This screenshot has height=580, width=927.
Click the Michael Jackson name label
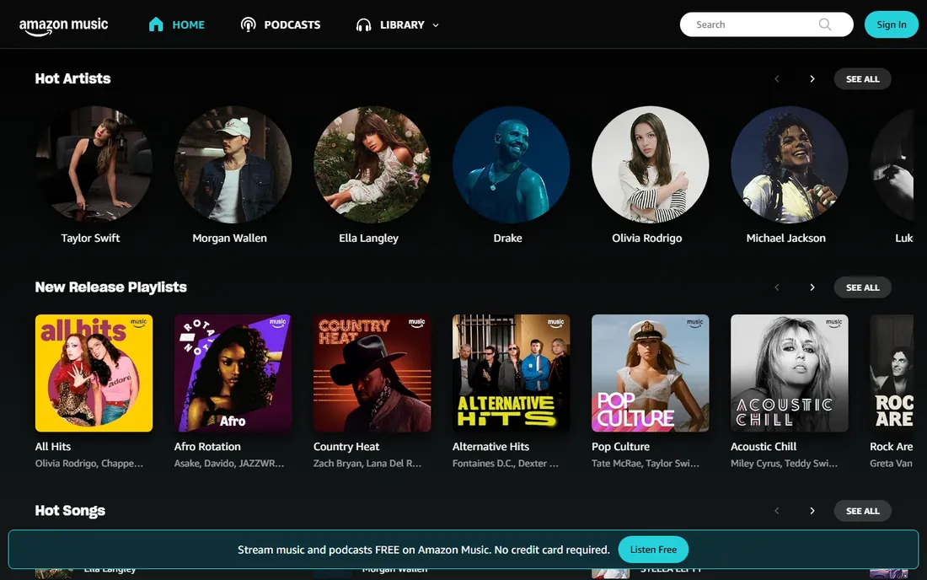[786, 239]
